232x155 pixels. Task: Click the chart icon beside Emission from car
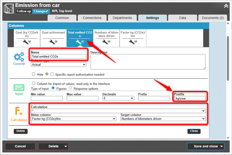click(x=8, y=8)
